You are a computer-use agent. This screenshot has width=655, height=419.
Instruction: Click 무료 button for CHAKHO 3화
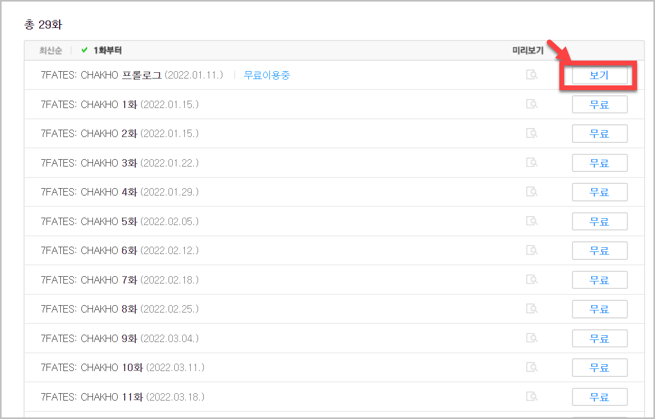click(x=600, y=163)
